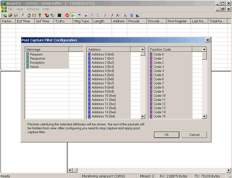This screenshot has height=178, width=232.
Task: Click the greyed copy pages icon
Action: tap(92, 15)
